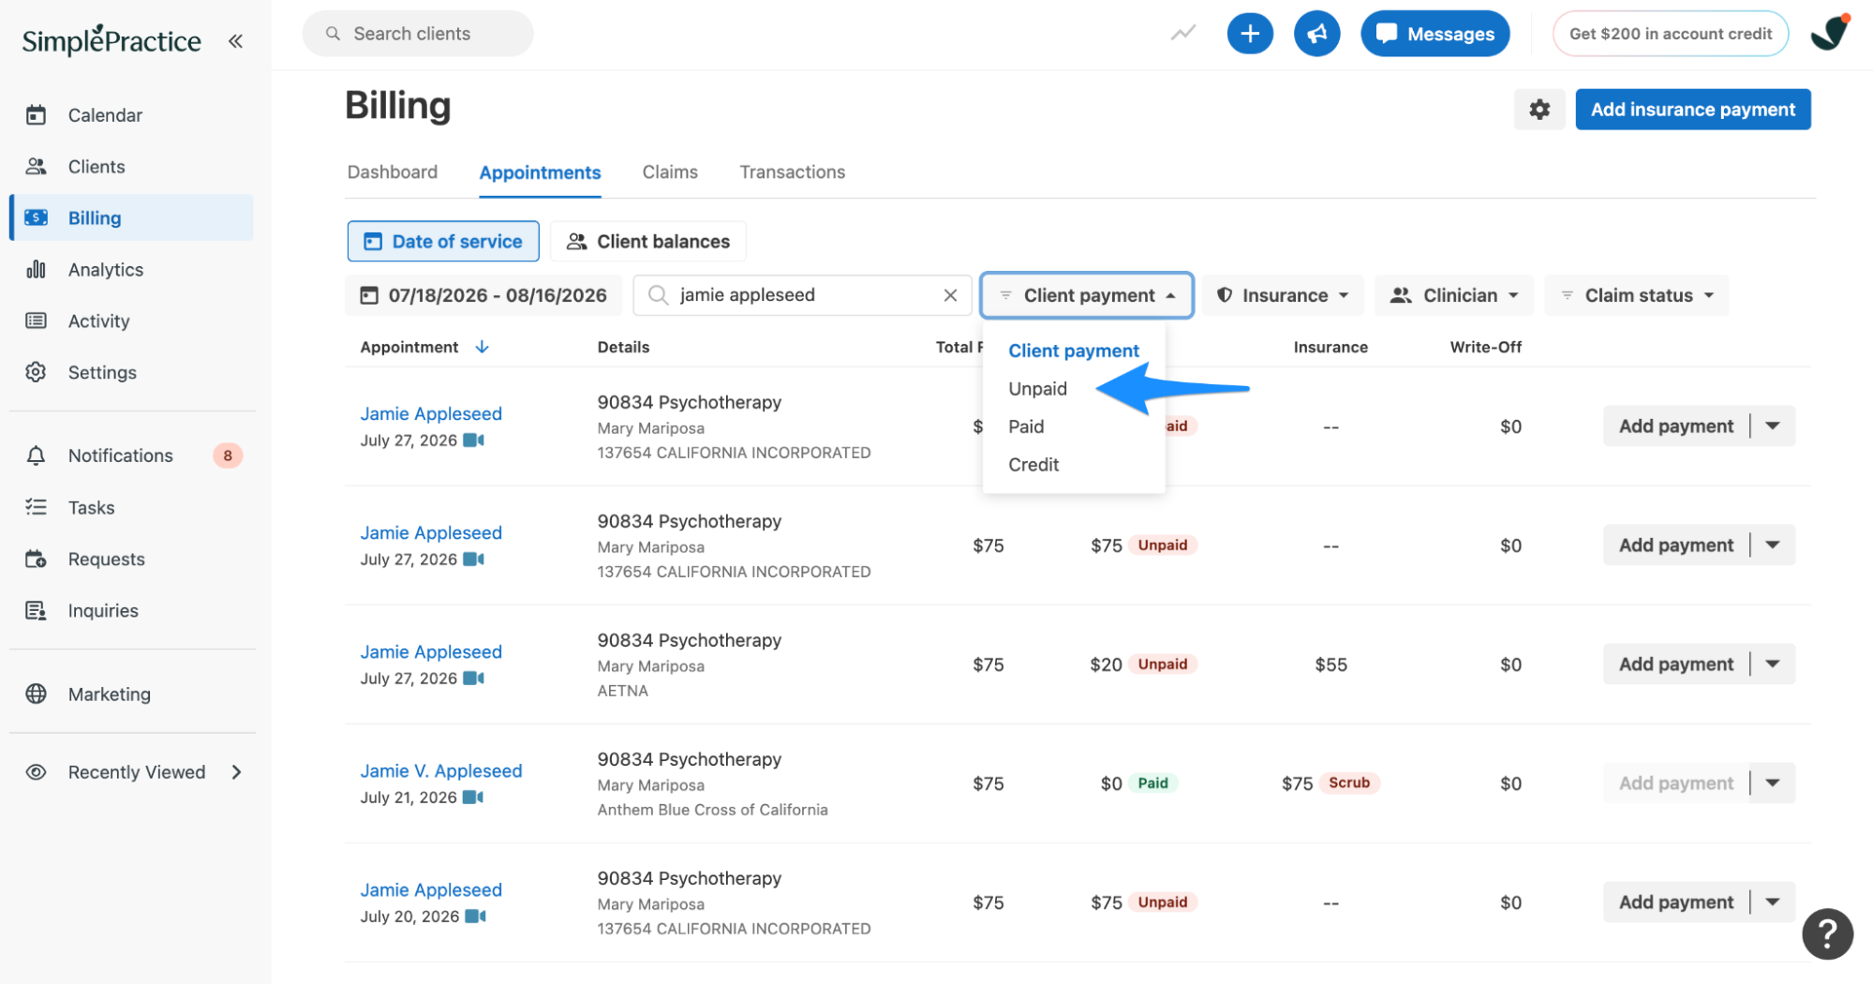The width and height of the screenshot is (1873, 985).
Task: Expand Add payment arrow for July 20 appointment
Action: click(1773, 902)
